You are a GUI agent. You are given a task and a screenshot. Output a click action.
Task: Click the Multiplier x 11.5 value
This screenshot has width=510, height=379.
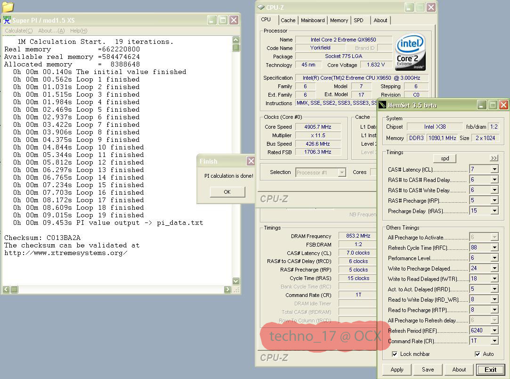pyautogui.click(x=318, y=135)
